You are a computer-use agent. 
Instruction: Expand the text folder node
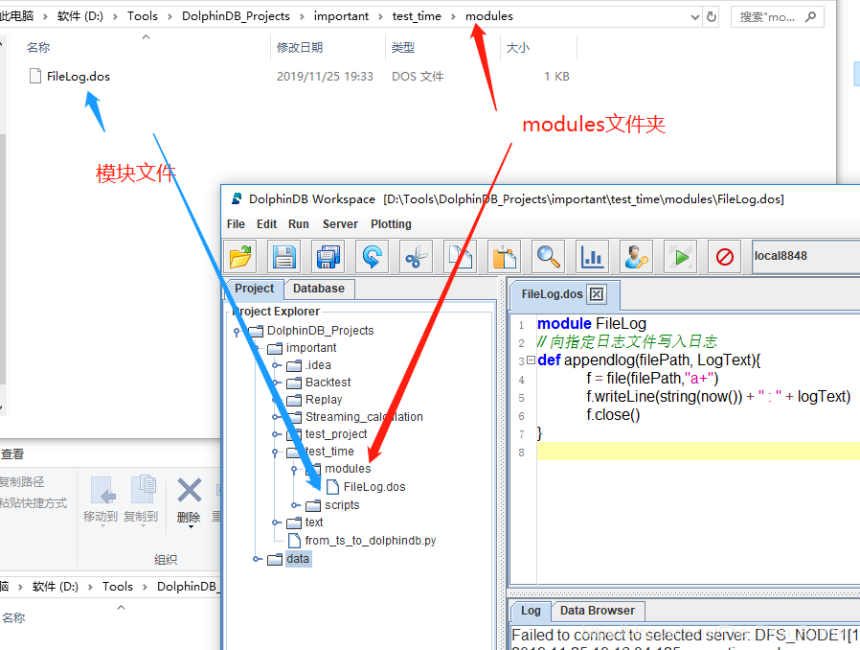(x=277, y=522)
